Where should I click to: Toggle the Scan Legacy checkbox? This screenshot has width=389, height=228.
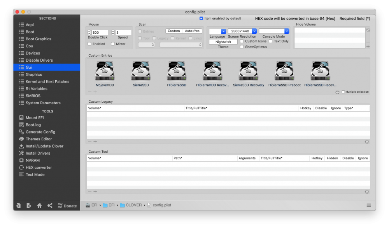[154, 38]
